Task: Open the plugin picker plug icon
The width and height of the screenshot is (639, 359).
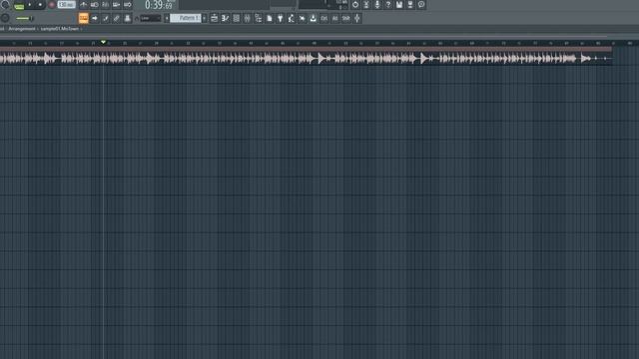Action: pos(281,18)
